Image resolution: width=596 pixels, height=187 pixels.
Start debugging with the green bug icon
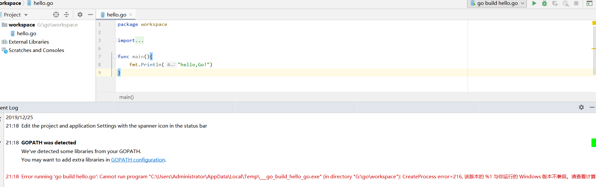544,3
